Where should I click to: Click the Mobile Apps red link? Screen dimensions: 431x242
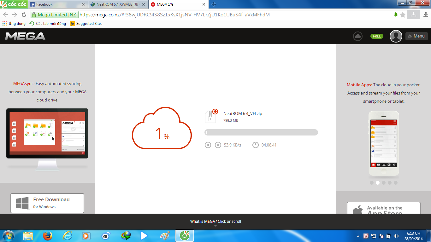click(x=359, y=85)
